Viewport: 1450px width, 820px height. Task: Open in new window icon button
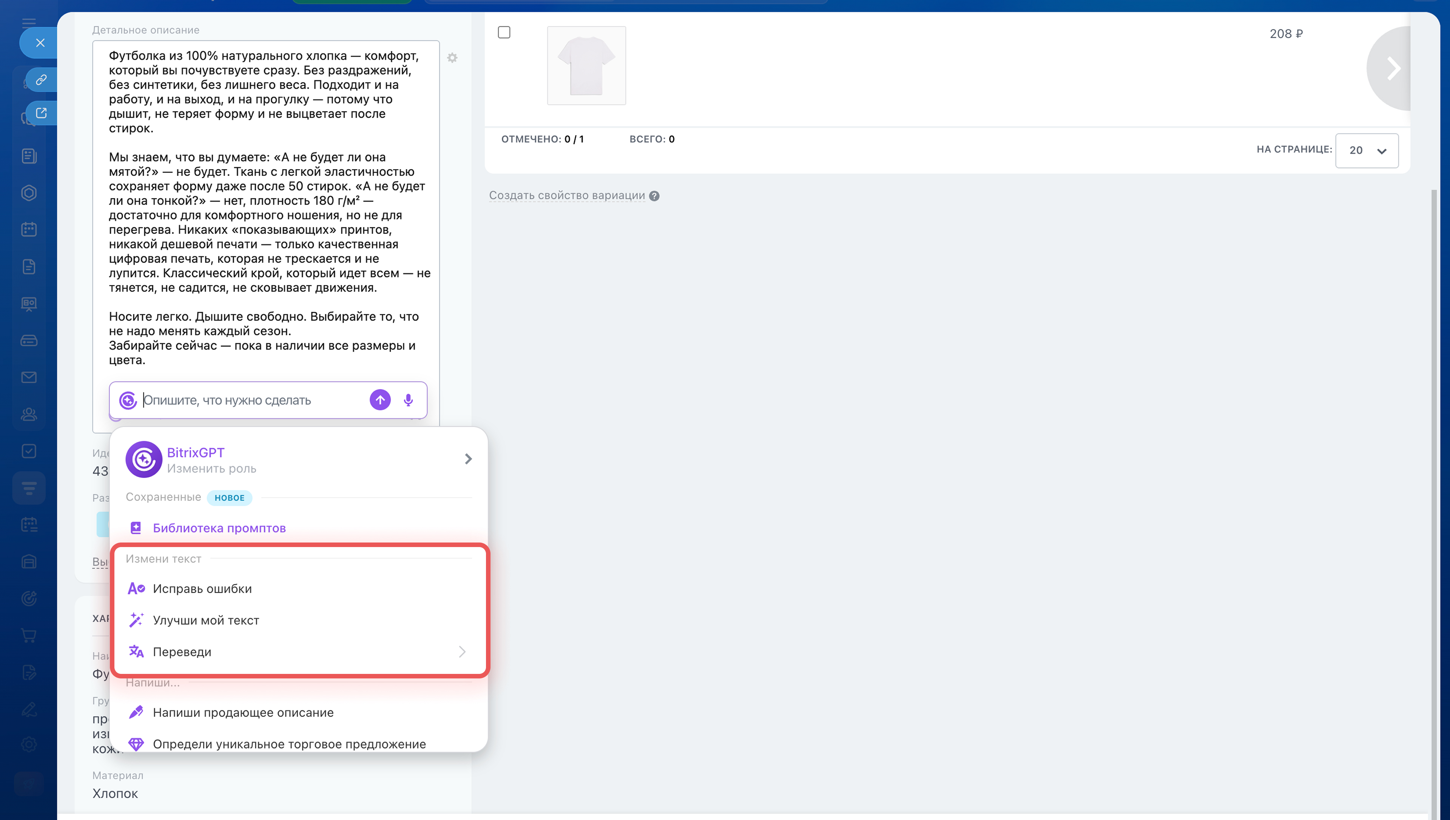[41, 113]
